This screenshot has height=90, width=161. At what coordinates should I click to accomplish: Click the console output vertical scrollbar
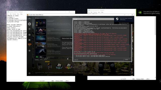[x=130, y=41]
